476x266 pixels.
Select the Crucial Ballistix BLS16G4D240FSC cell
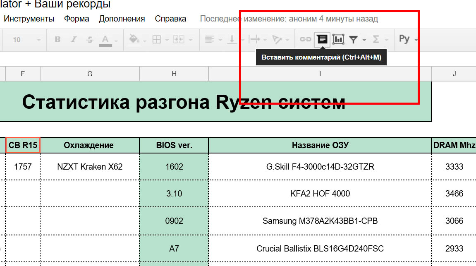(x=320, y=249)
